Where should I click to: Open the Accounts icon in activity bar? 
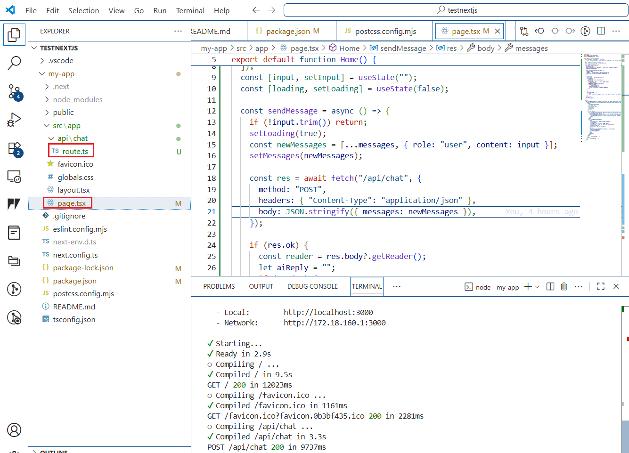[14, 430]
